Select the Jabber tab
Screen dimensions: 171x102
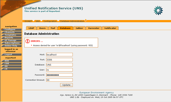tap(79, 28)
